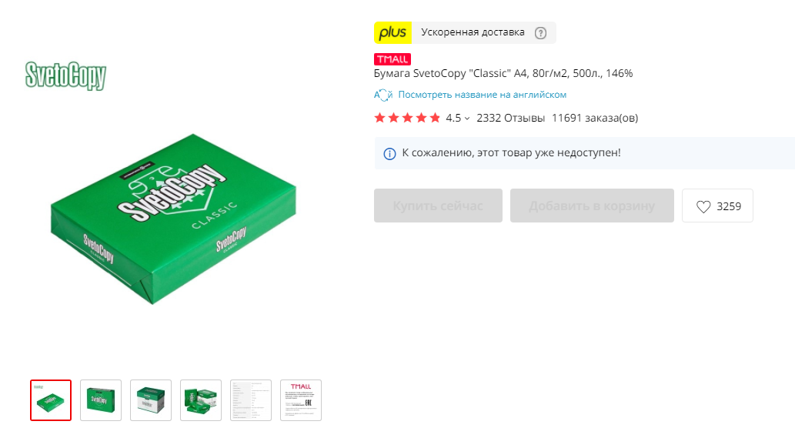Click the info icon in the unavailable notice
795x438 pixels.
click(389, 154)
